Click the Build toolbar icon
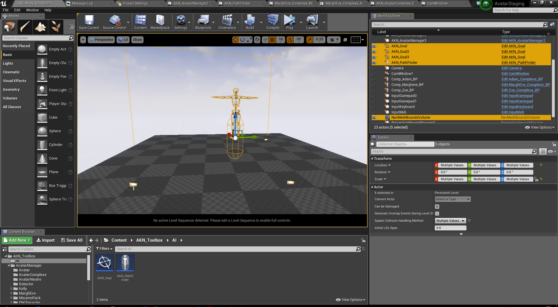Viewport: 558px width, 307px height. click(250, 22)
